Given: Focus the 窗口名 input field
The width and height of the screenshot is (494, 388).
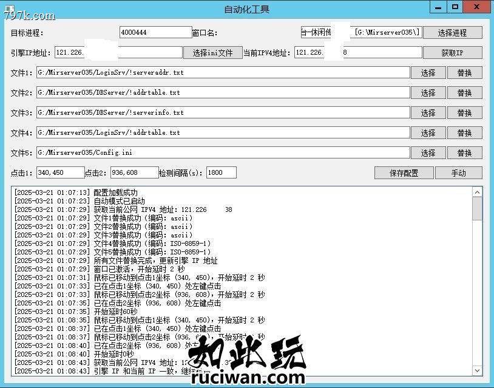Looking at the screenshot, I should click(361, 32).
